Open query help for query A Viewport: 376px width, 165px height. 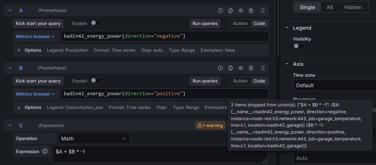220,10
